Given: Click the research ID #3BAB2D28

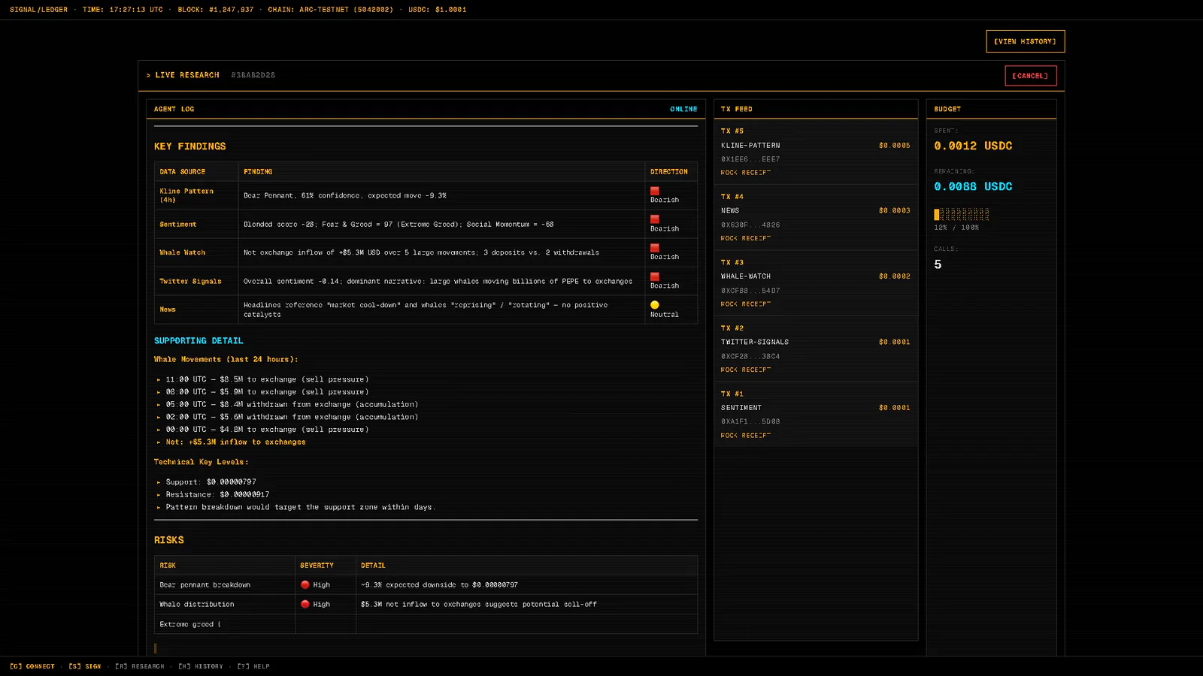Looking at the screenshot, I should point(253,75).
